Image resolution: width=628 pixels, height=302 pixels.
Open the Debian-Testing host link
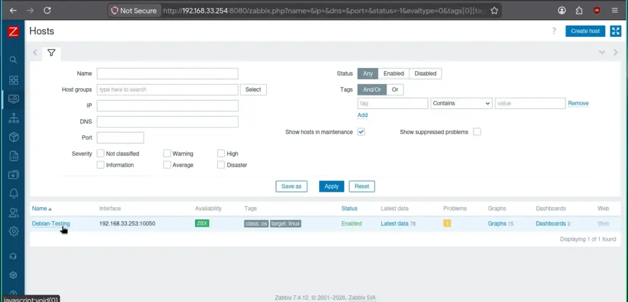pos(51,224)
